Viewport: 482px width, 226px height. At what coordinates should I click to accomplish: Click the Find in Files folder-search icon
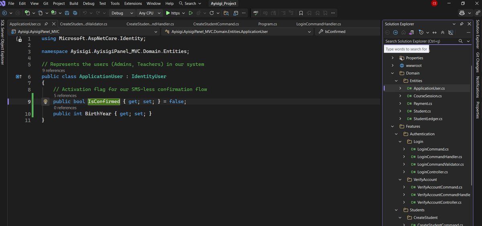click(226, 13)
